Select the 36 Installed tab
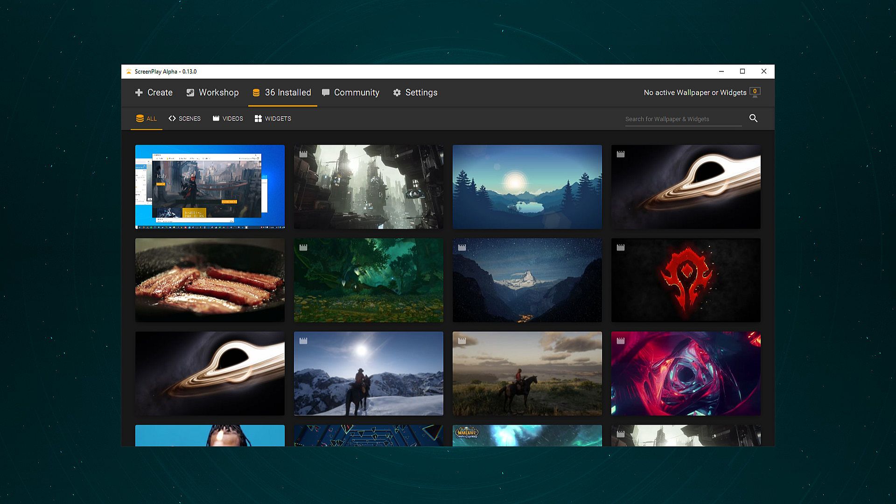This screenshot has width=896, height=504. [x=282, y=92]
